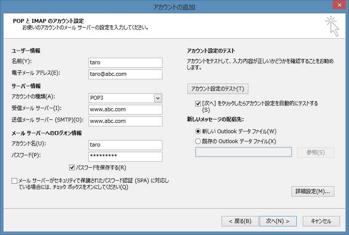This screenshot has width=349, height=235.
Task: Click the password field with asterisks
Action: tap(125, 156)
